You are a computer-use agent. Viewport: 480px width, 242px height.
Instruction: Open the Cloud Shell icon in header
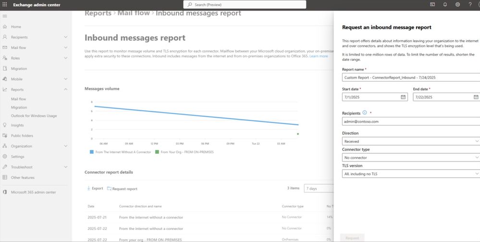432,5
